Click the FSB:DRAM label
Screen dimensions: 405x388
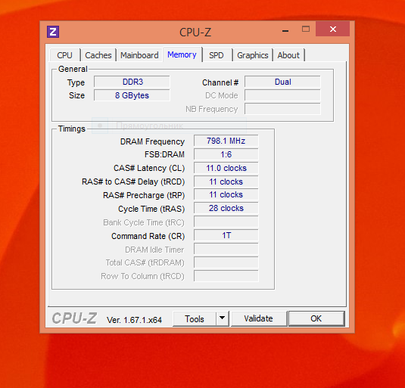pyautogui.click(x=164, y=154)
